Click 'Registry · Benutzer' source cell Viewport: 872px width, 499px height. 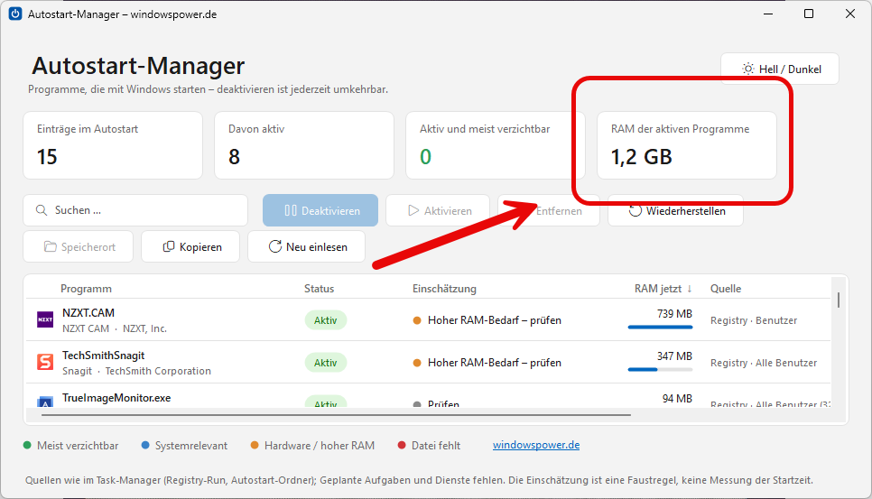tap(754, 320)
